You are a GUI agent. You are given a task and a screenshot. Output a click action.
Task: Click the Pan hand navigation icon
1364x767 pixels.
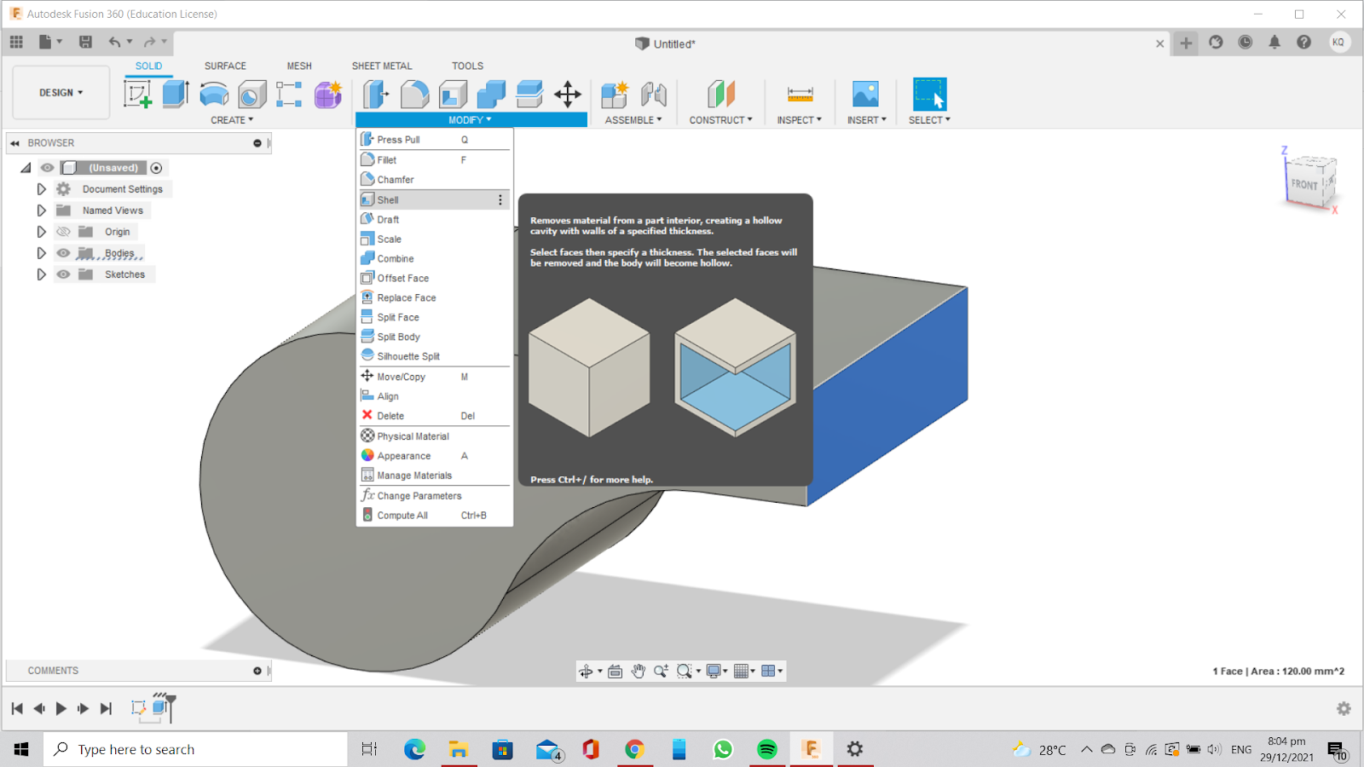click(x=639, y=672)
